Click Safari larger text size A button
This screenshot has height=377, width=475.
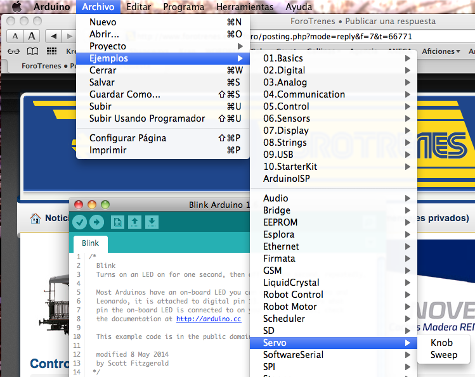click(x=32, y=36)
